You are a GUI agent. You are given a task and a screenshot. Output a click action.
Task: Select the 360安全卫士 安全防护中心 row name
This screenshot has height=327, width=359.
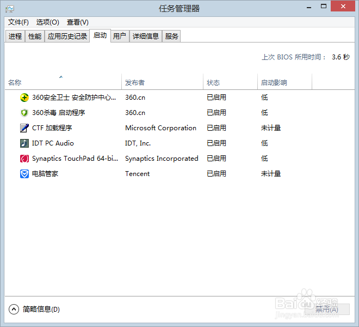click(x=74, y=98)
